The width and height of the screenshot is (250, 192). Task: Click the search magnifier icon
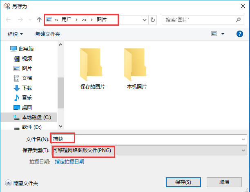pos(238,20)
